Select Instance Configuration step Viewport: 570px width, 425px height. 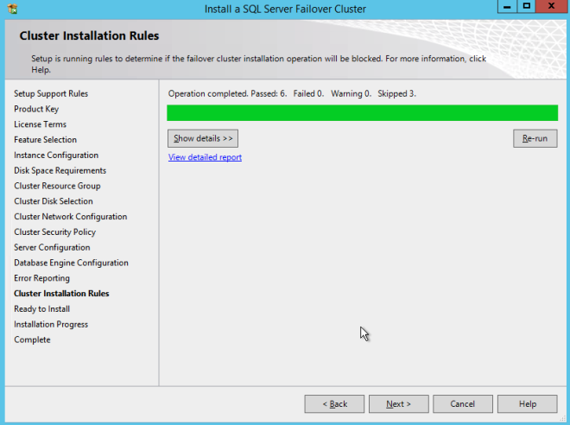pos(56,155)
